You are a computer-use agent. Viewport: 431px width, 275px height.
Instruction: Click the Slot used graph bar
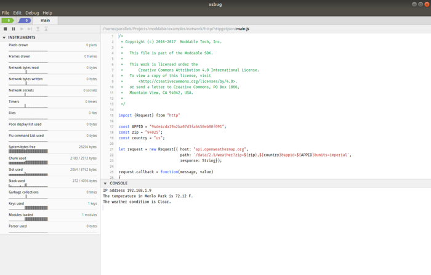tap(28, 174)
